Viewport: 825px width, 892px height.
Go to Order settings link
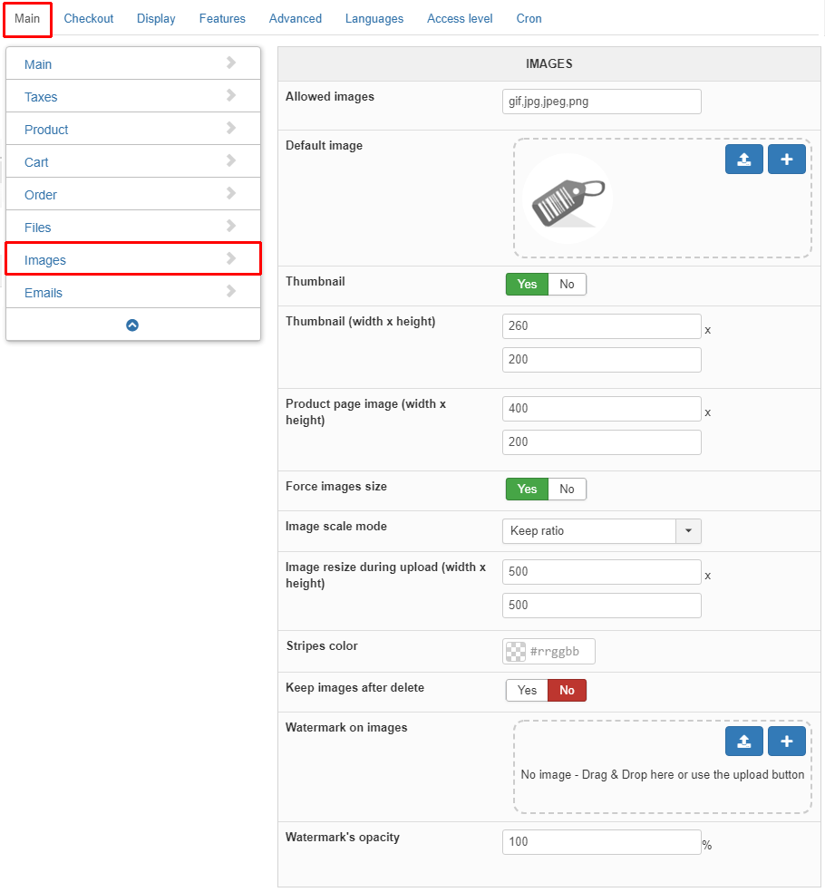click(x=41, y=195)
